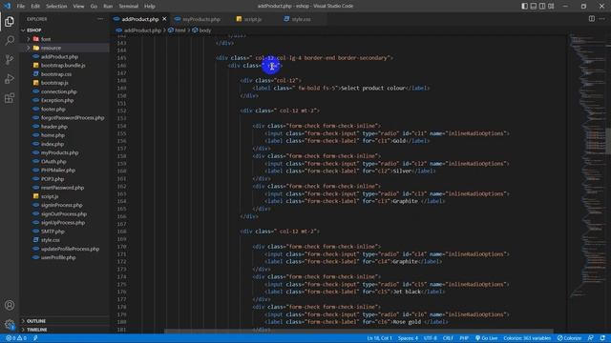Open Customize Layout icon in title bar

(x=551, y=6)
